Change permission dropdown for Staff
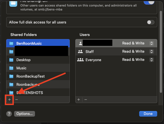This screenshot has width=164, height=124. click(152, 52)
